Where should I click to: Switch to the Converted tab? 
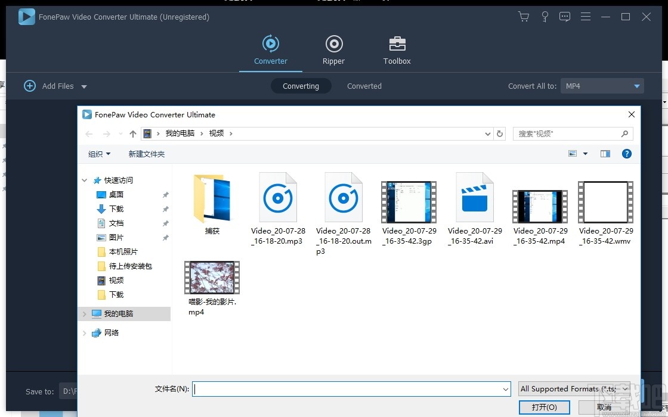point(364,86)
